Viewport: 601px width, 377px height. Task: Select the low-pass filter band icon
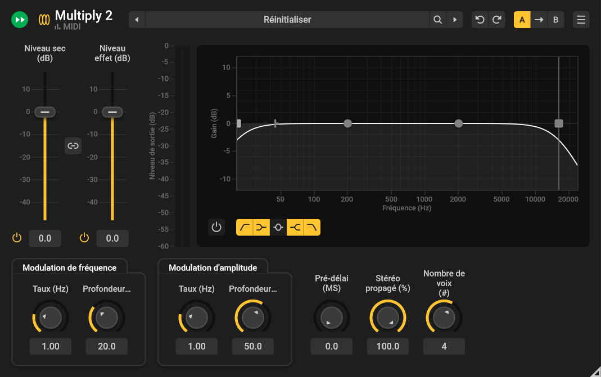point(312,228)
